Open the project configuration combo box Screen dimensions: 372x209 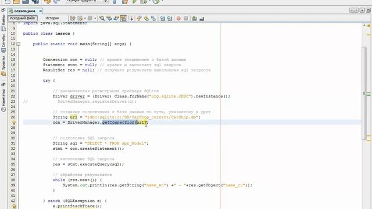point(87,1)
